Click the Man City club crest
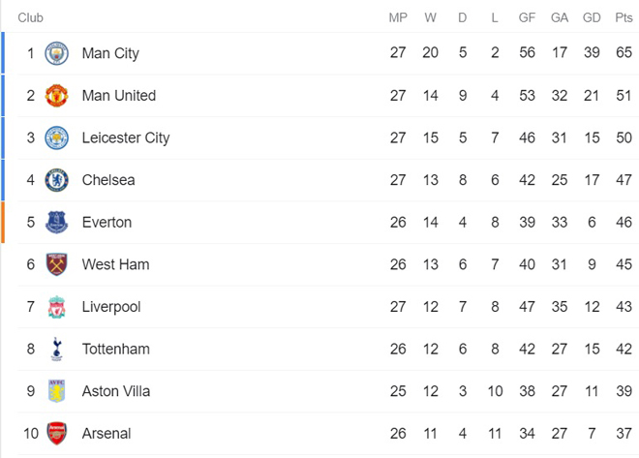Screen dimensions: 639x458 pyautogui.click(x=57, y=53)
